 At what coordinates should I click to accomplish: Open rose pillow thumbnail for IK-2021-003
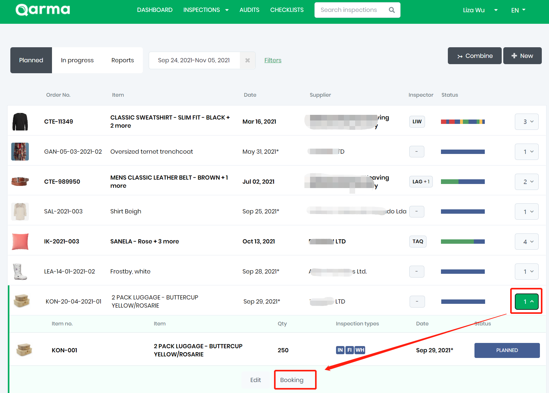20,242
